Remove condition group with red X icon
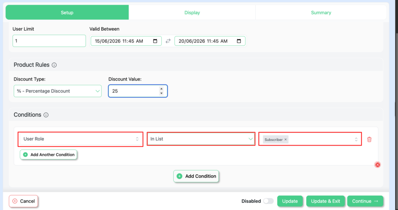Image resolution: width=398 pixels, height=210 pixels. 377,165
